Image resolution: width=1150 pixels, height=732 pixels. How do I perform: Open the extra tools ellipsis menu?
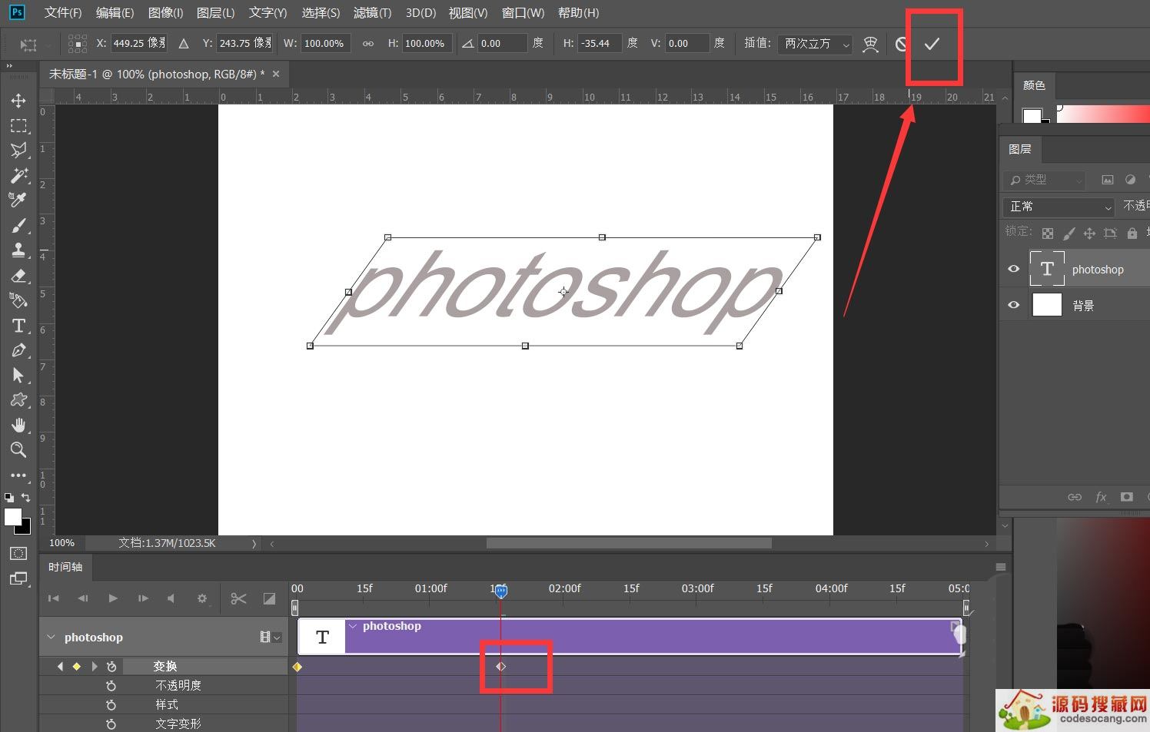click(18, 475)
